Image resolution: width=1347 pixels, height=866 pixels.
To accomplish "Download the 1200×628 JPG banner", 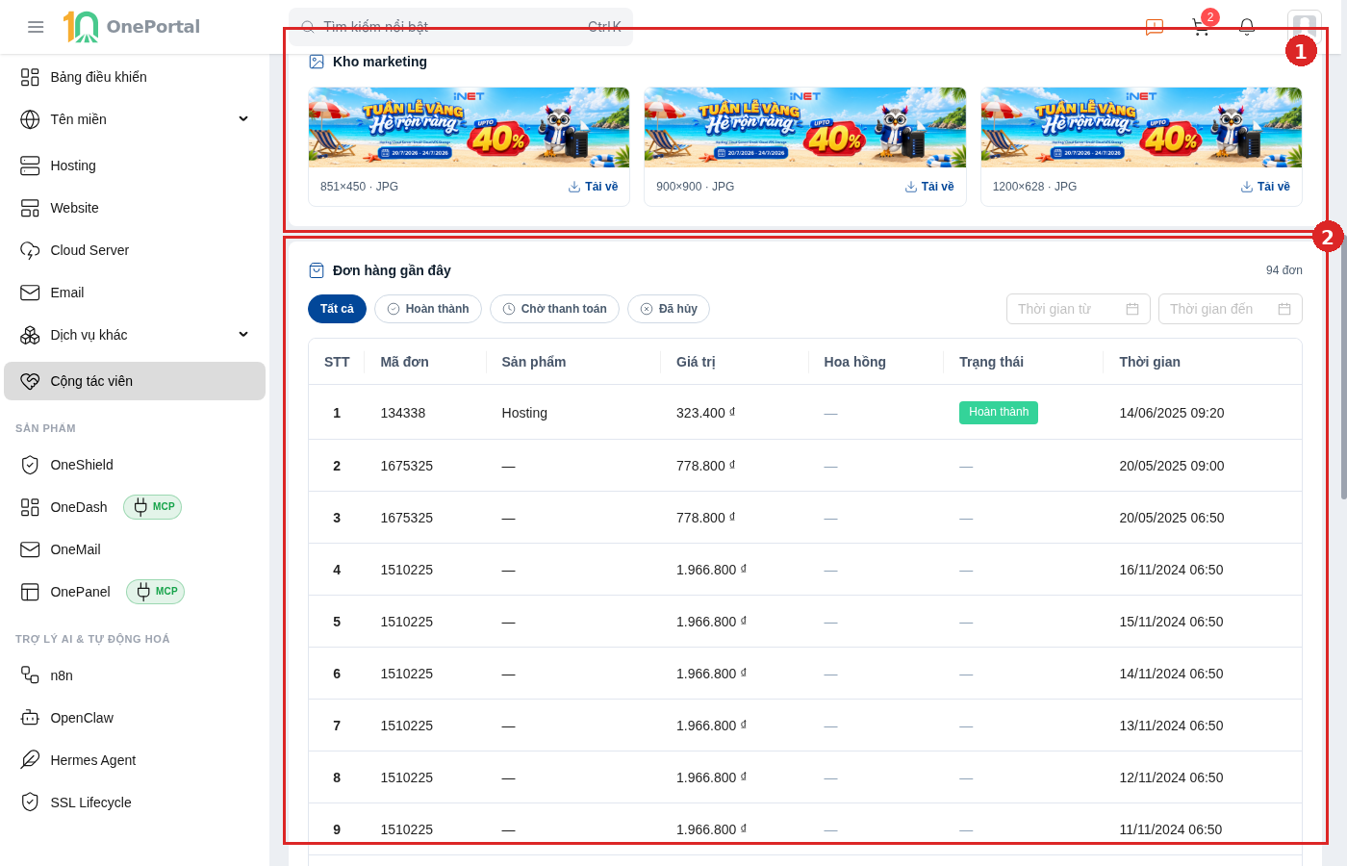I will click(x=1265, y=187).
